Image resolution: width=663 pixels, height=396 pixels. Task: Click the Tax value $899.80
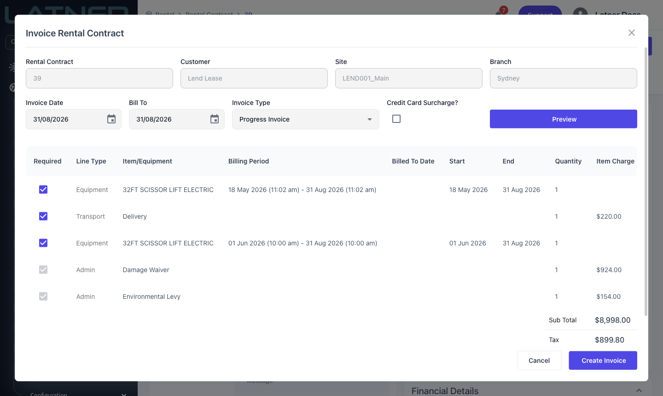(610, 340)
